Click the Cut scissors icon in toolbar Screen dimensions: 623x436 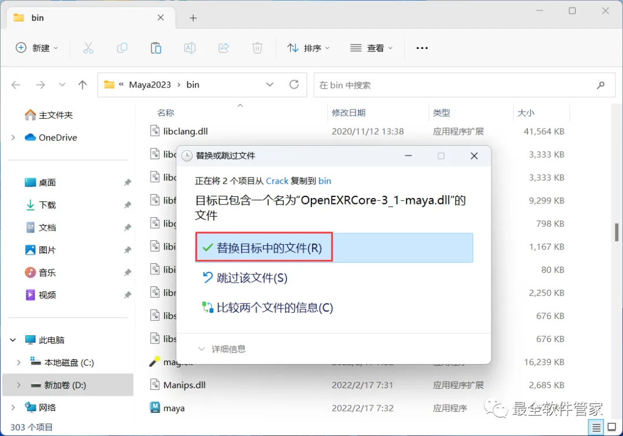click(88, 48)
